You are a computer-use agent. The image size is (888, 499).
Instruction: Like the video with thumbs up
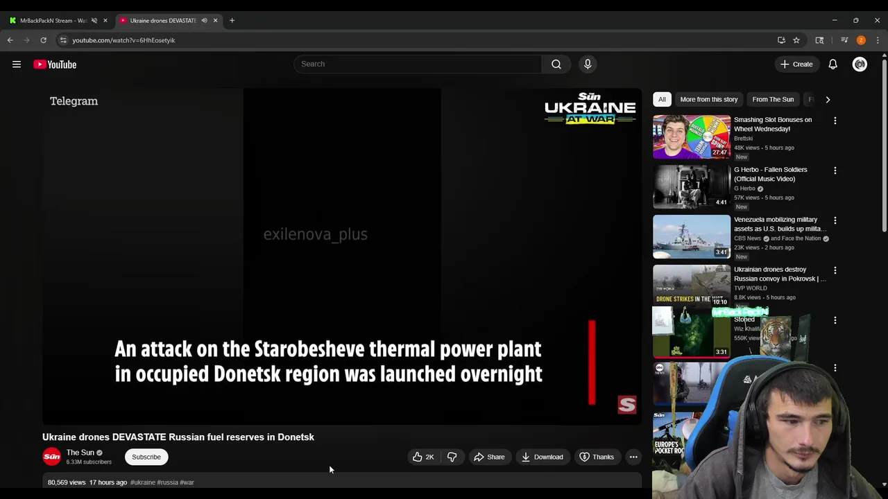coord(423,457)
